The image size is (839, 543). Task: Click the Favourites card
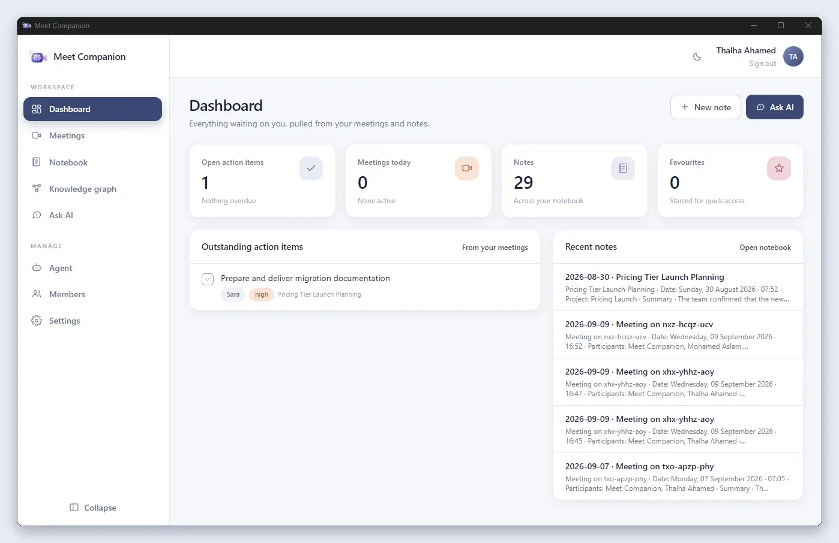click(x=730, y=181)
